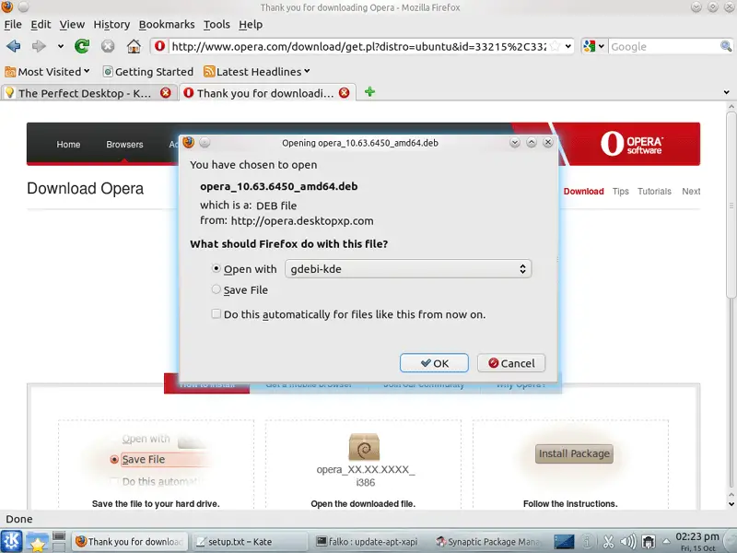Open the gdebi-kde application dropdown
The width and height of the screenshot is (737, 553).
tap(408, 269)
